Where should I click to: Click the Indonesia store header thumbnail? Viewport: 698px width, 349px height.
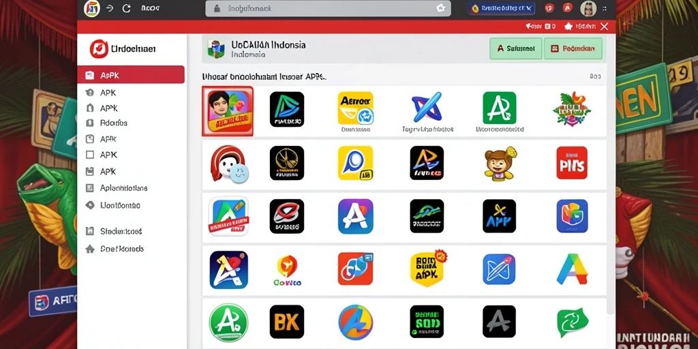[x=216, y=49]
